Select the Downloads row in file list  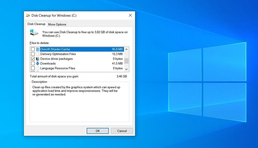tap(76, 64)
